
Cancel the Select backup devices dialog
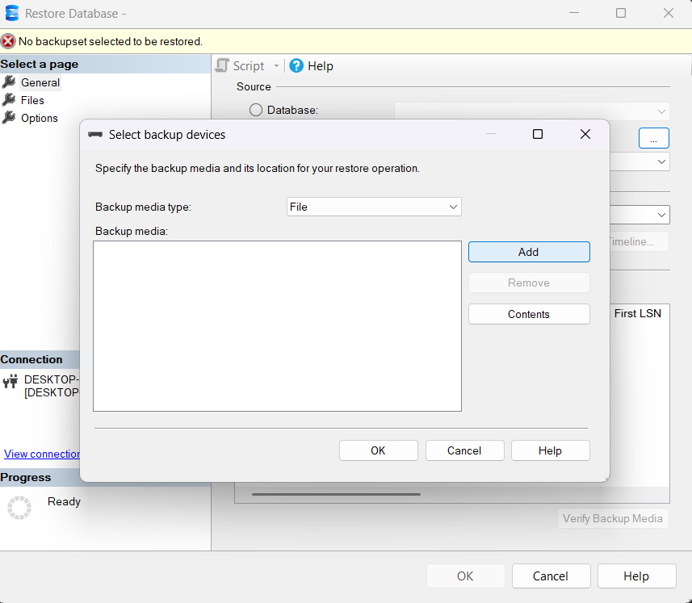coord(464,450)
